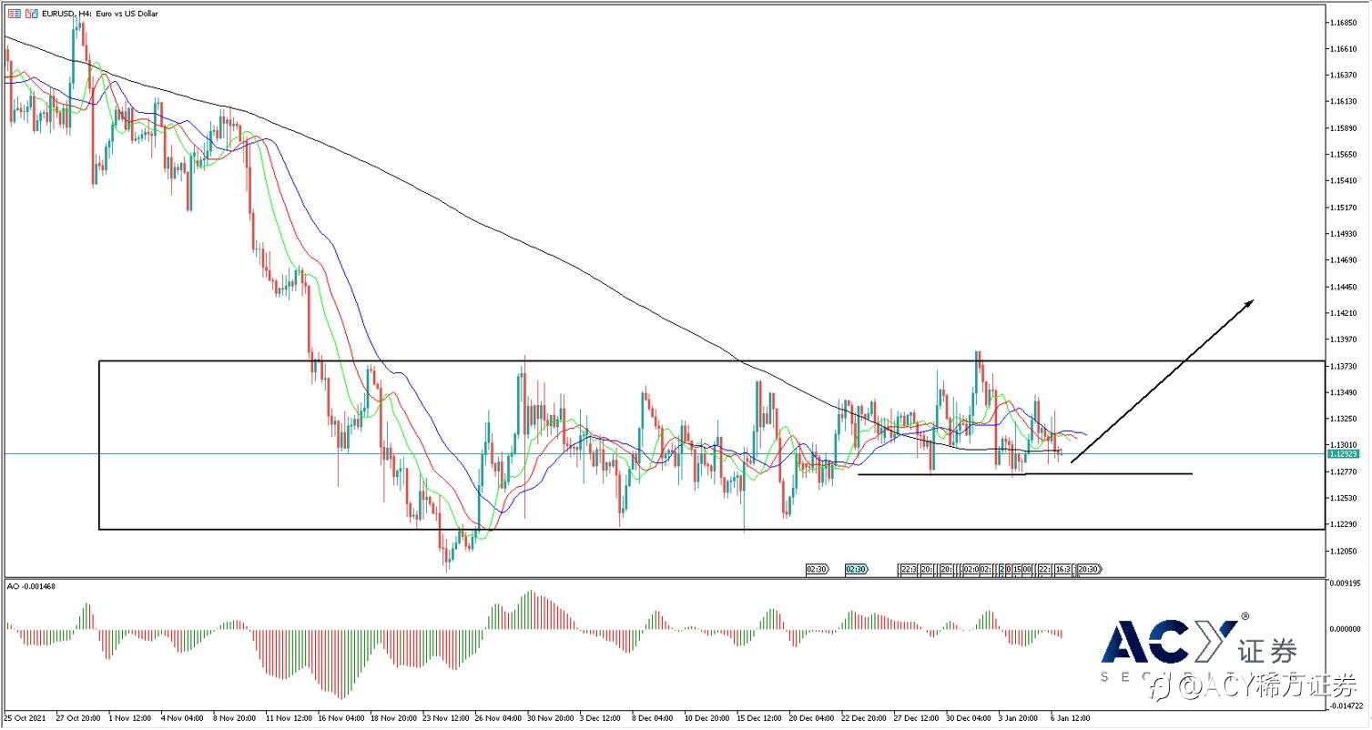Image resolution: width=1372 pixels, height=730 pixels.
Task: Click the AO scale value -0.014722
Action: (x=1346, y=705)
